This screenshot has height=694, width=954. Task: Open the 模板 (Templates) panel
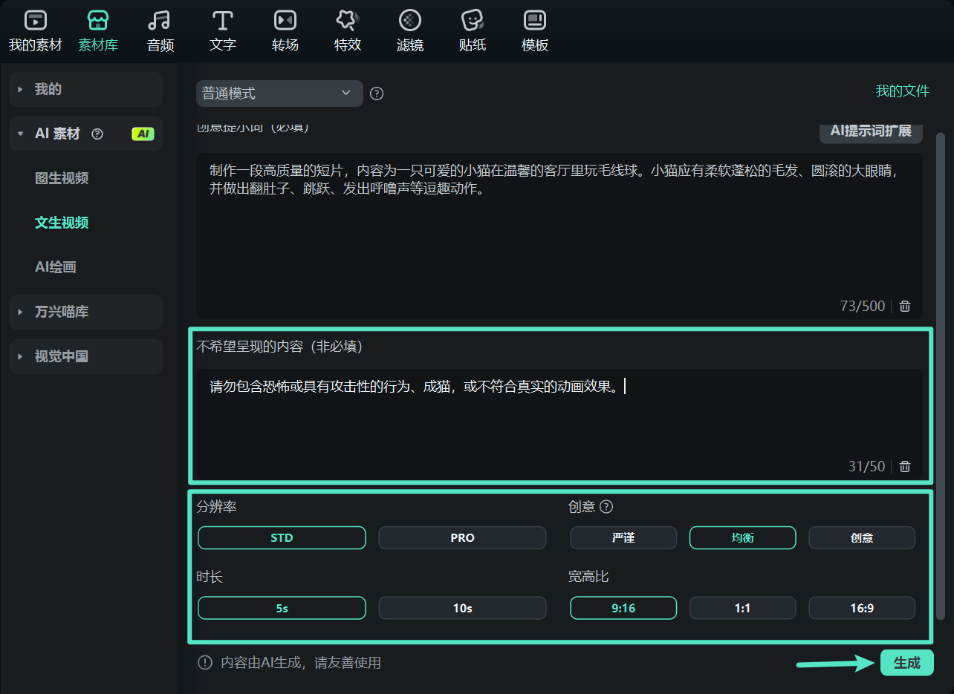point(534,30)
